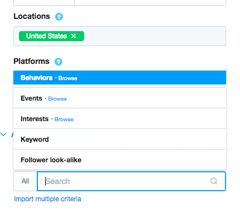Open Browse link next to Events

coord(57,99)
